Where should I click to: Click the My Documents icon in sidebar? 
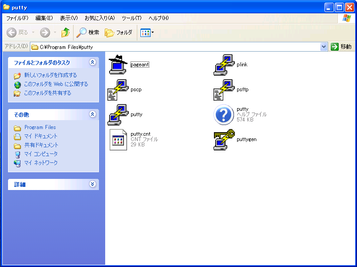pos(17,137)
